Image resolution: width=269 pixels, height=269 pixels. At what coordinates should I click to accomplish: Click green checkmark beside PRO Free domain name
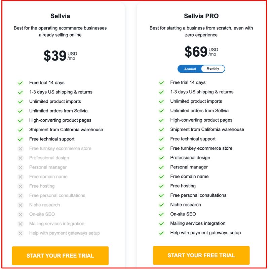coord(161,177)
